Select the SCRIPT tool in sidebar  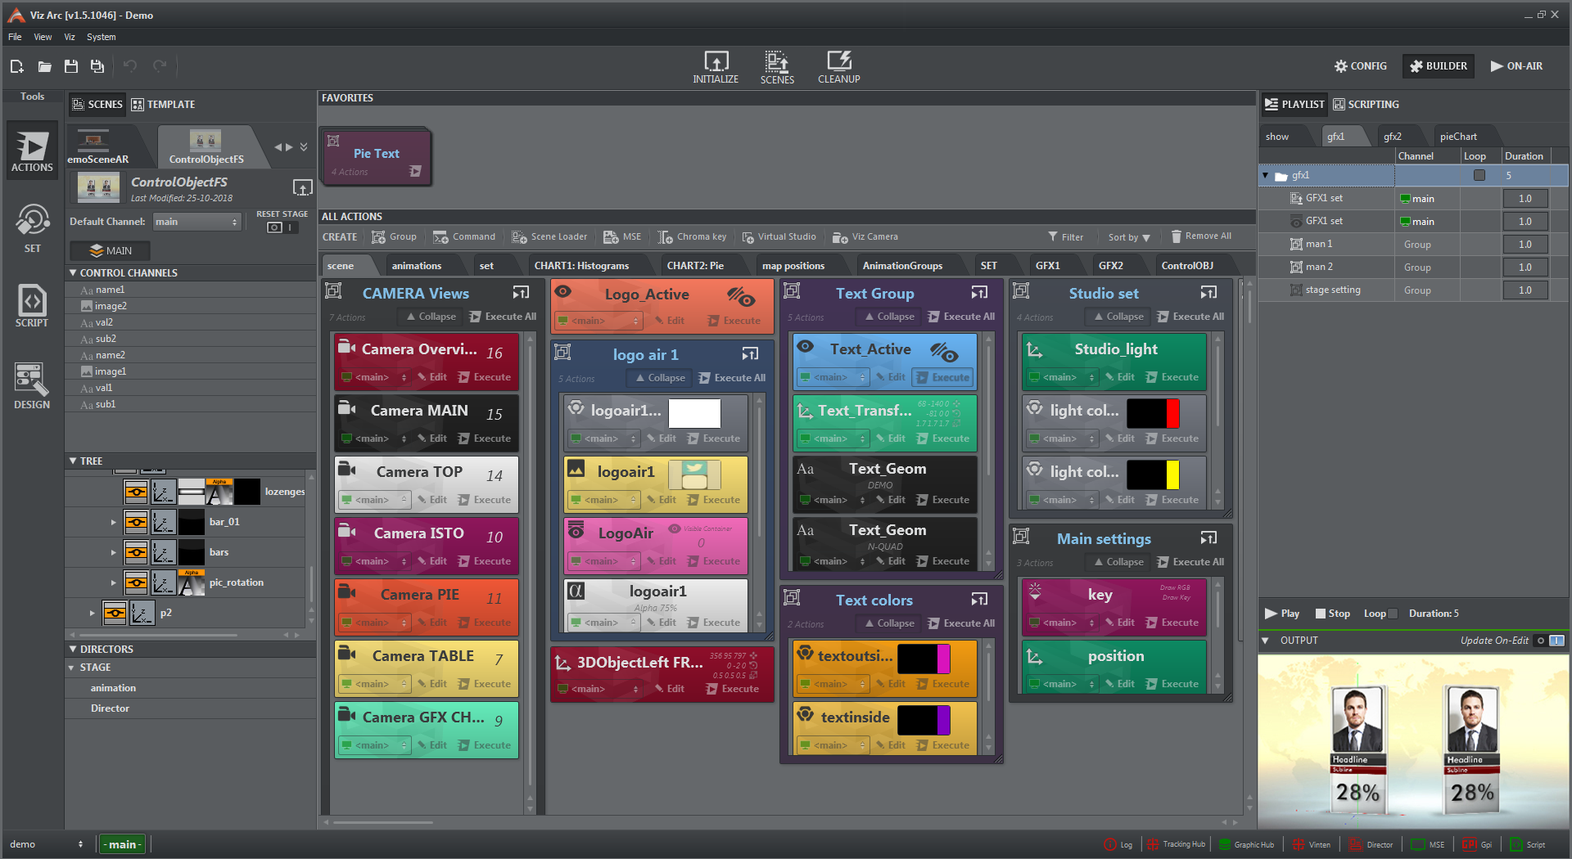click(32, 306)
